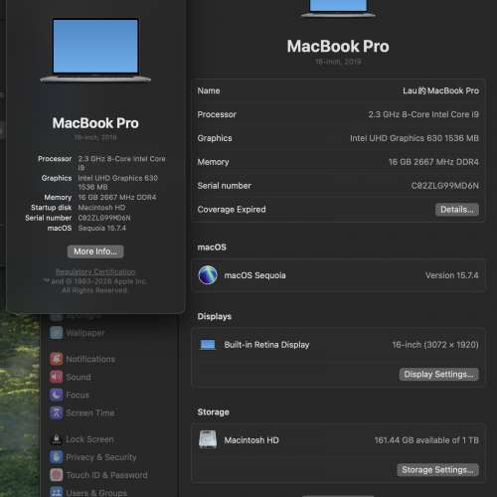This screenshot has width=497, height=497.
Task: Click the Notifications sidebar label
Action: coord(90,359)
